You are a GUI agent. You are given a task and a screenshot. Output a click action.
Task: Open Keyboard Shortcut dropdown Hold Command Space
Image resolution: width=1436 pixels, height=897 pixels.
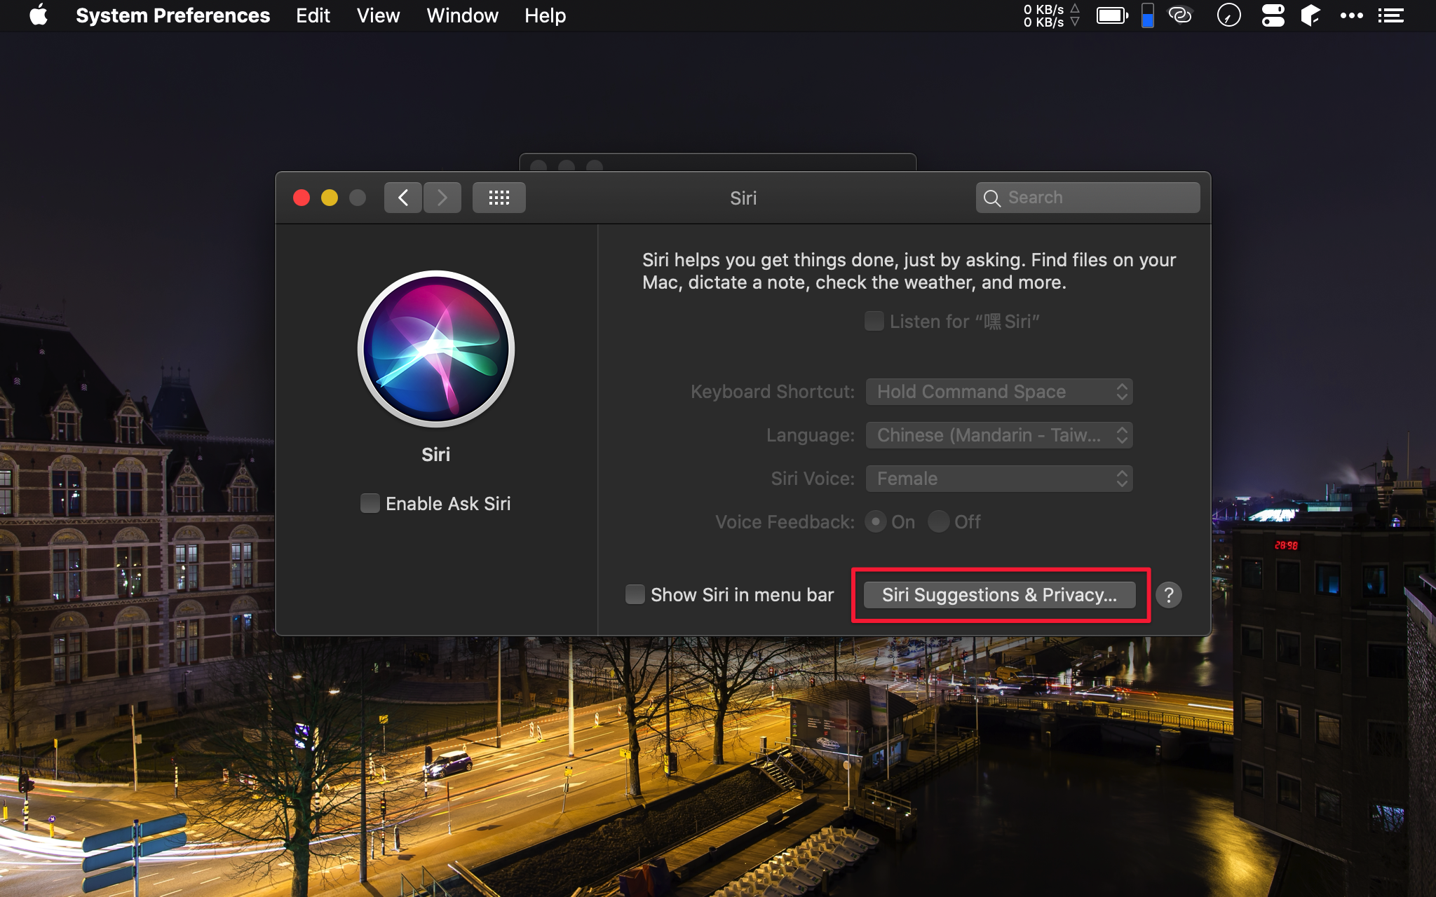999,392
